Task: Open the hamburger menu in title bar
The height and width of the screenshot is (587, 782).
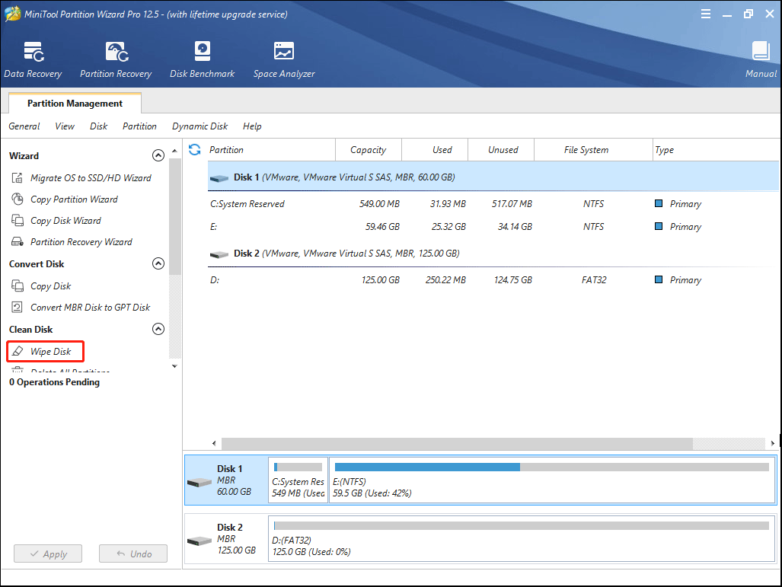Action: pos(706,14)
